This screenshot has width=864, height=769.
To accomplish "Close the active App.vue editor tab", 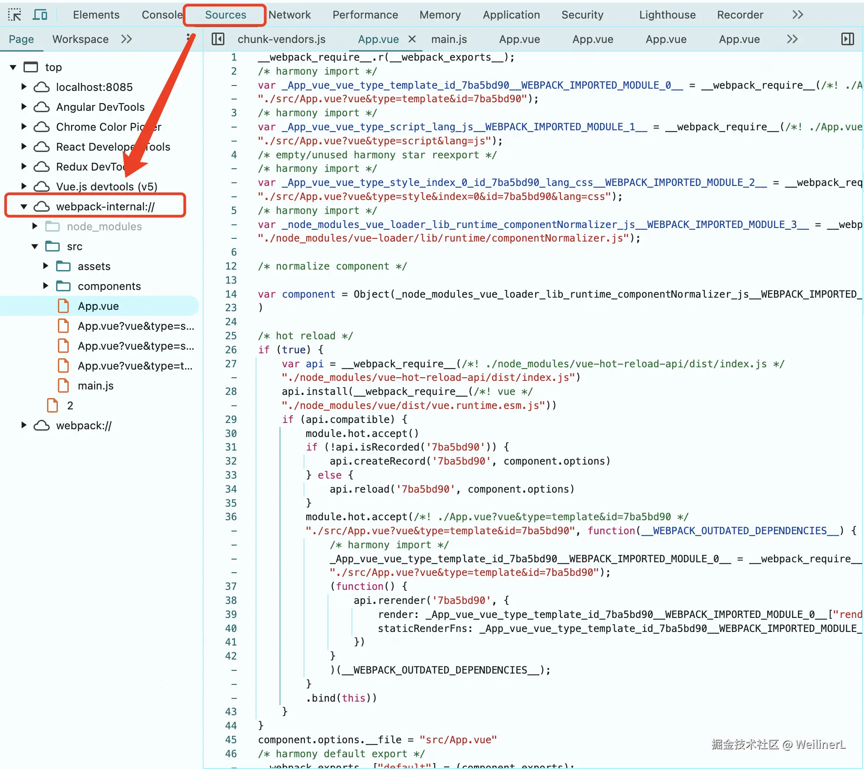I will pos(412,39).
